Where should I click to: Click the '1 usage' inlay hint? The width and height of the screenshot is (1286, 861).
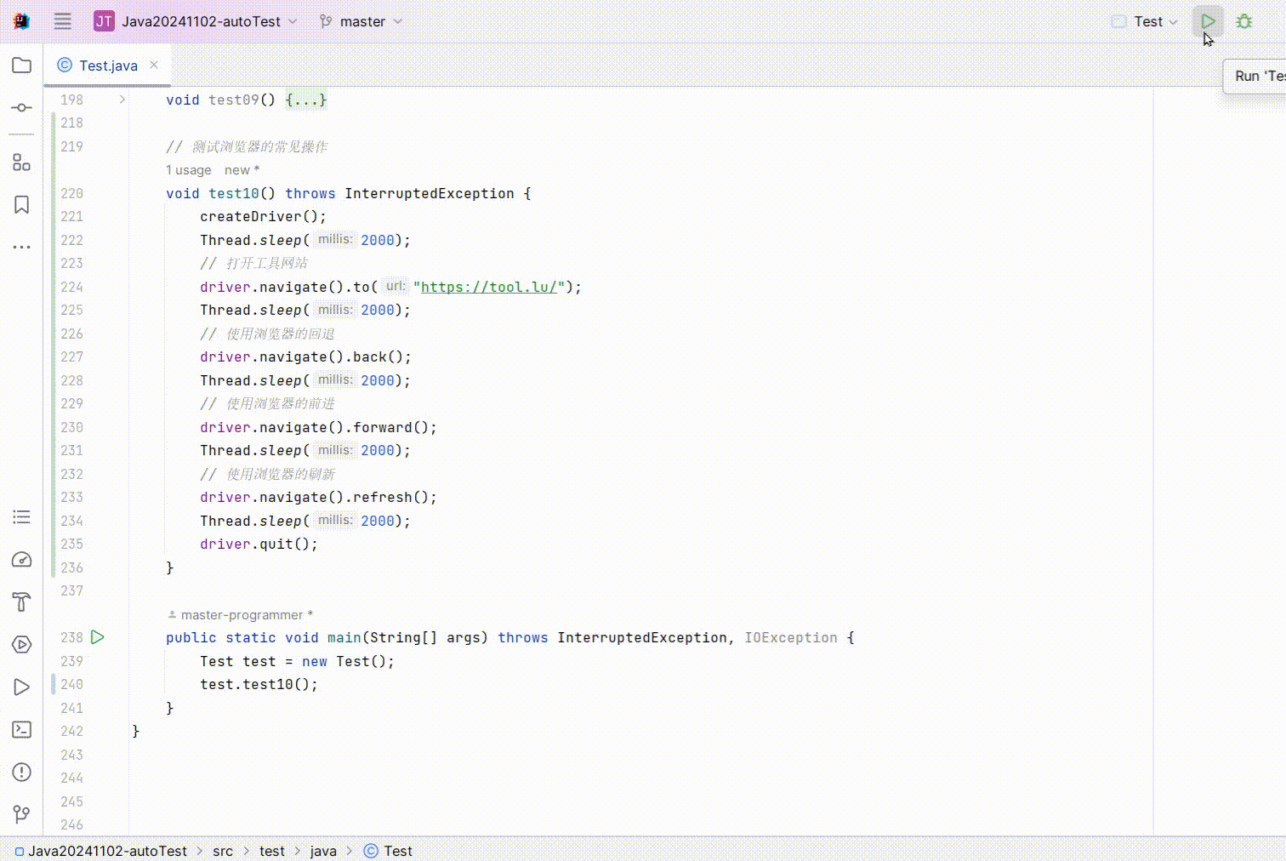point(189,170)
